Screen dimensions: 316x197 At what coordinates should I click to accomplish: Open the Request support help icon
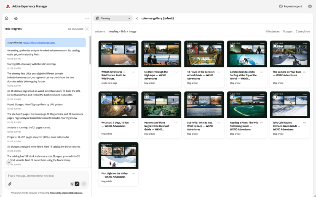281,6
